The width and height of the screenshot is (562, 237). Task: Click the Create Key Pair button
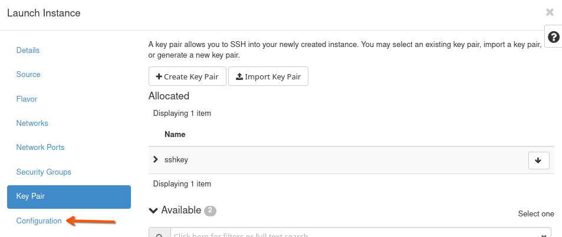click(x=187, y=76)
